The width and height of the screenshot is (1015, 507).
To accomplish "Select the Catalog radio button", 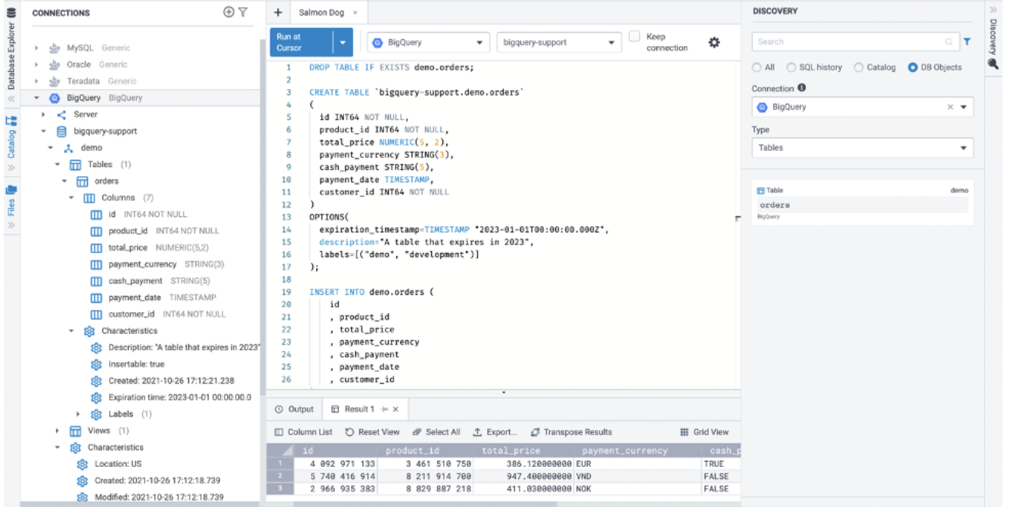I will [858, 67].
